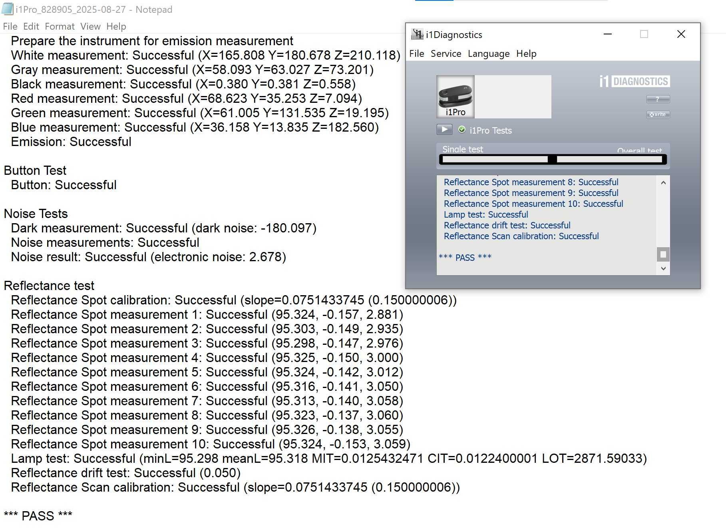
Task: Open i1Diagnostics Language menu
Action: 489,54
